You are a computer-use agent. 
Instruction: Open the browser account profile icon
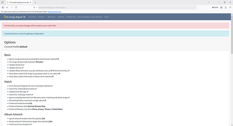coord(221,7)
